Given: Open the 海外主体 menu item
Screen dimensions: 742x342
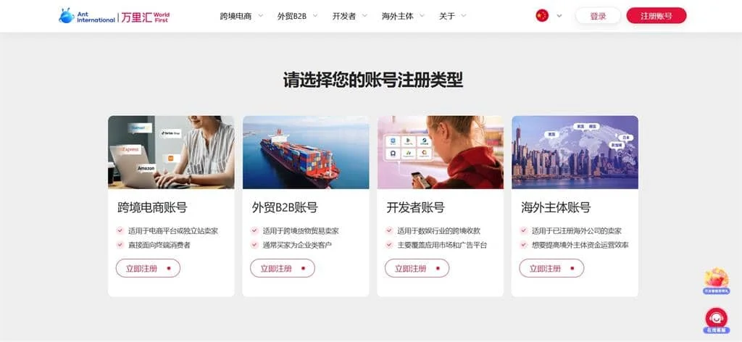Looking at the screenshot, I should [x=403, y=16].
